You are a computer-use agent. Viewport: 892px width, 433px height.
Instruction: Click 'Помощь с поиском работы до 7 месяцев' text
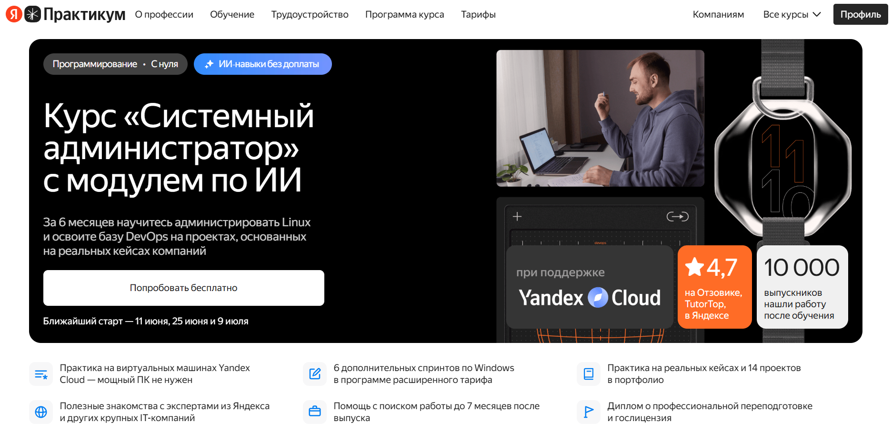click(x=437, y=412)
